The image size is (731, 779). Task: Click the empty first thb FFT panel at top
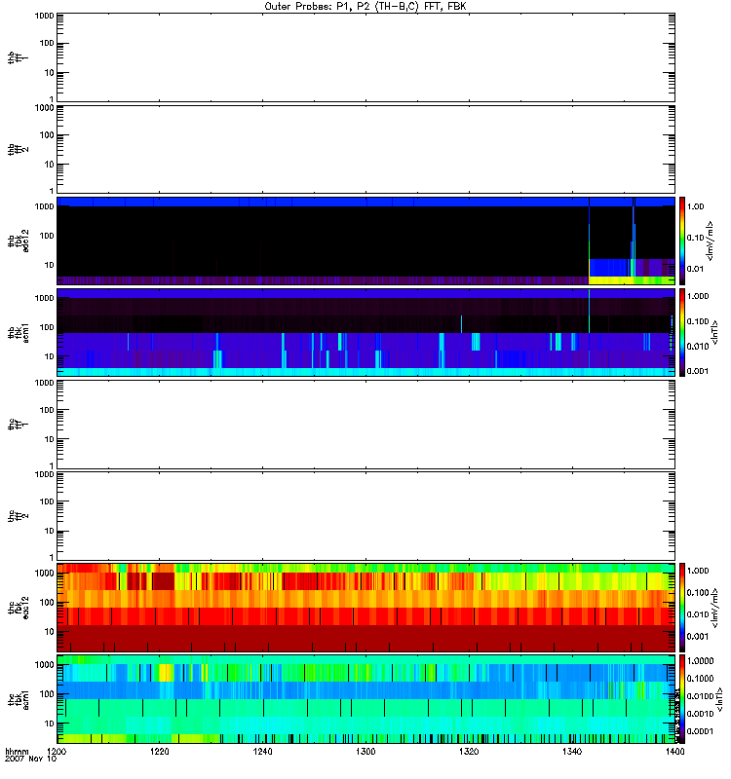point(365,56)
